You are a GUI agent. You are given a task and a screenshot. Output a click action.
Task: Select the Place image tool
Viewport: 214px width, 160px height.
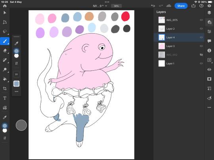5,107
